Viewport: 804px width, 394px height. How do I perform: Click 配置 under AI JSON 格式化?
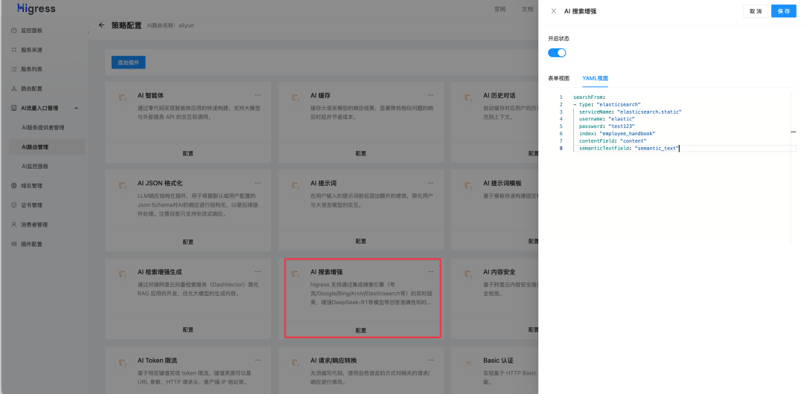point(188,242)
